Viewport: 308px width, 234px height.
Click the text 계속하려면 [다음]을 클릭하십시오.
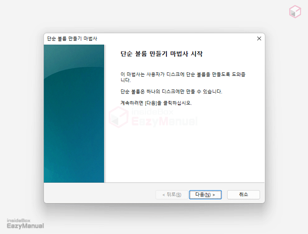coord(156,103)
